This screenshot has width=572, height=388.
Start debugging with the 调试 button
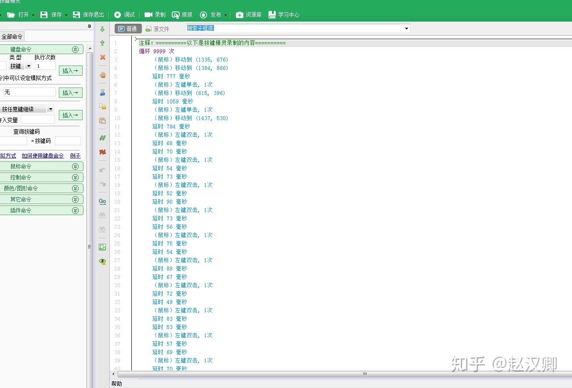click(x=124, y=15)
